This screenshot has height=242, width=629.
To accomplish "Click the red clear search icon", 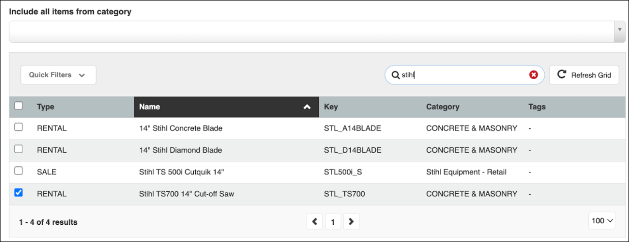I will (533, 75).
